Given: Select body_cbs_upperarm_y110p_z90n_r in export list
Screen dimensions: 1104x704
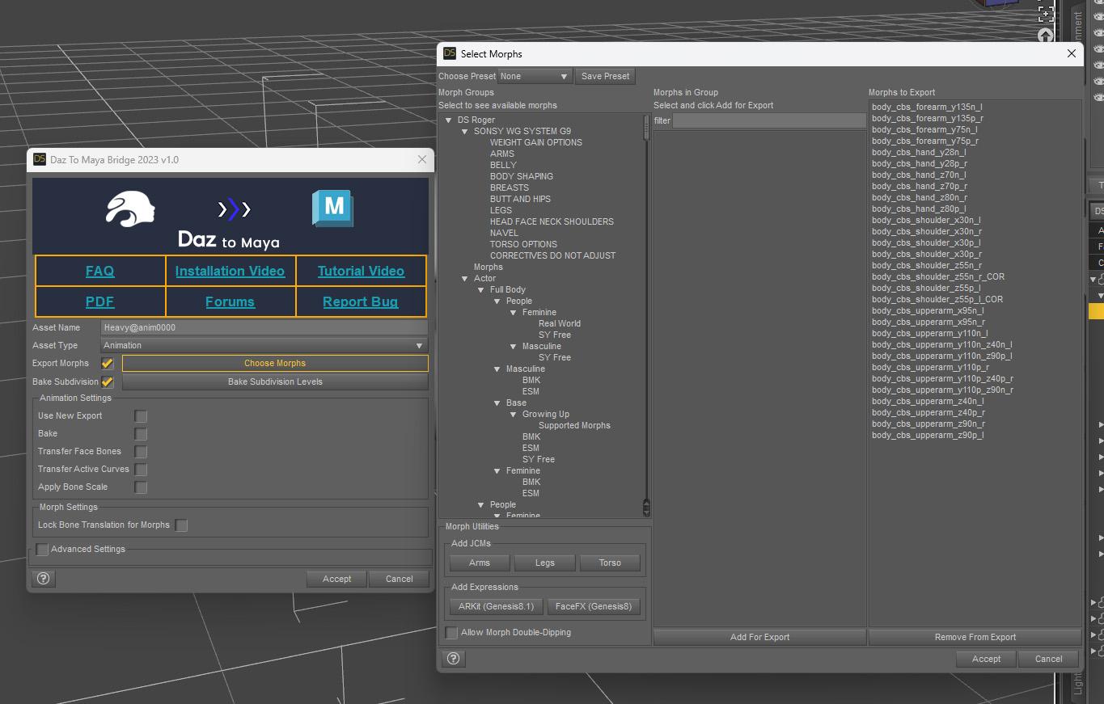Looking at the screenshot, I should tap(942, 390).
